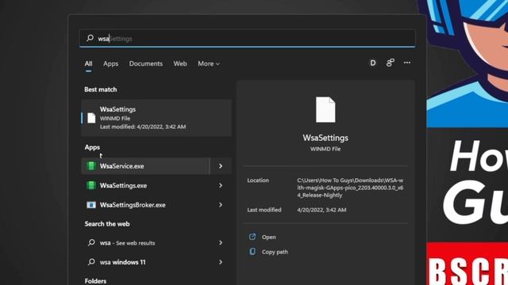Screen dimensions: 508x285
Task: Switch to the Documents tab
Action: coord(146,63)
